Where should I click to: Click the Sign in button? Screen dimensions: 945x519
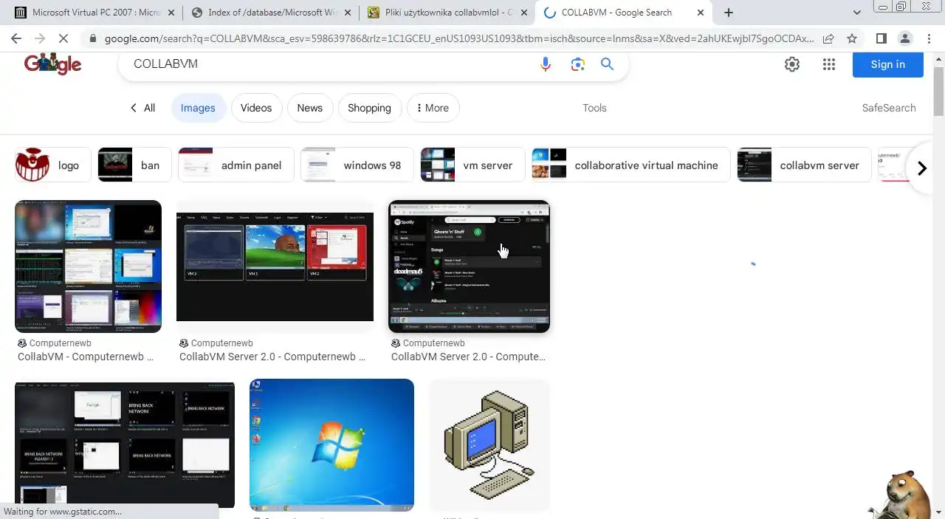[x=887, y=64]
